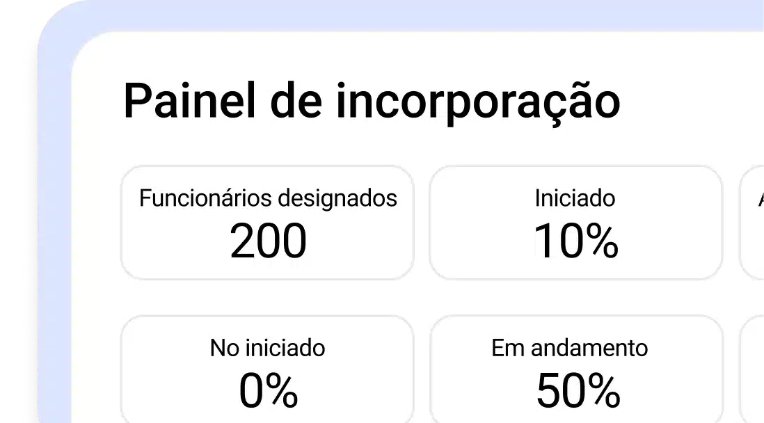Click below the Em andamento percentage
Image resolution: width=764 pixels, height=423 pixels.
[578, 416]
